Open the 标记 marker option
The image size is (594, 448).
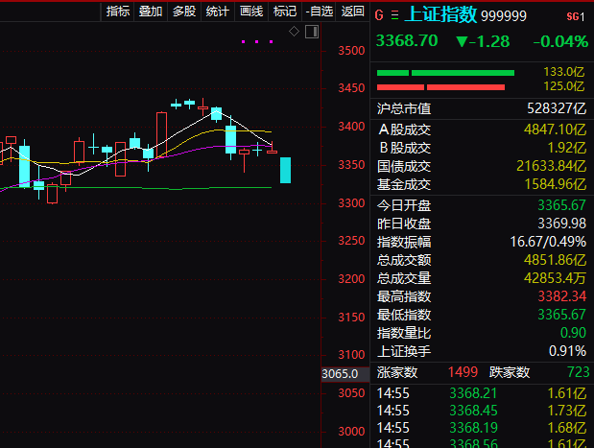[x=285, y=12]
